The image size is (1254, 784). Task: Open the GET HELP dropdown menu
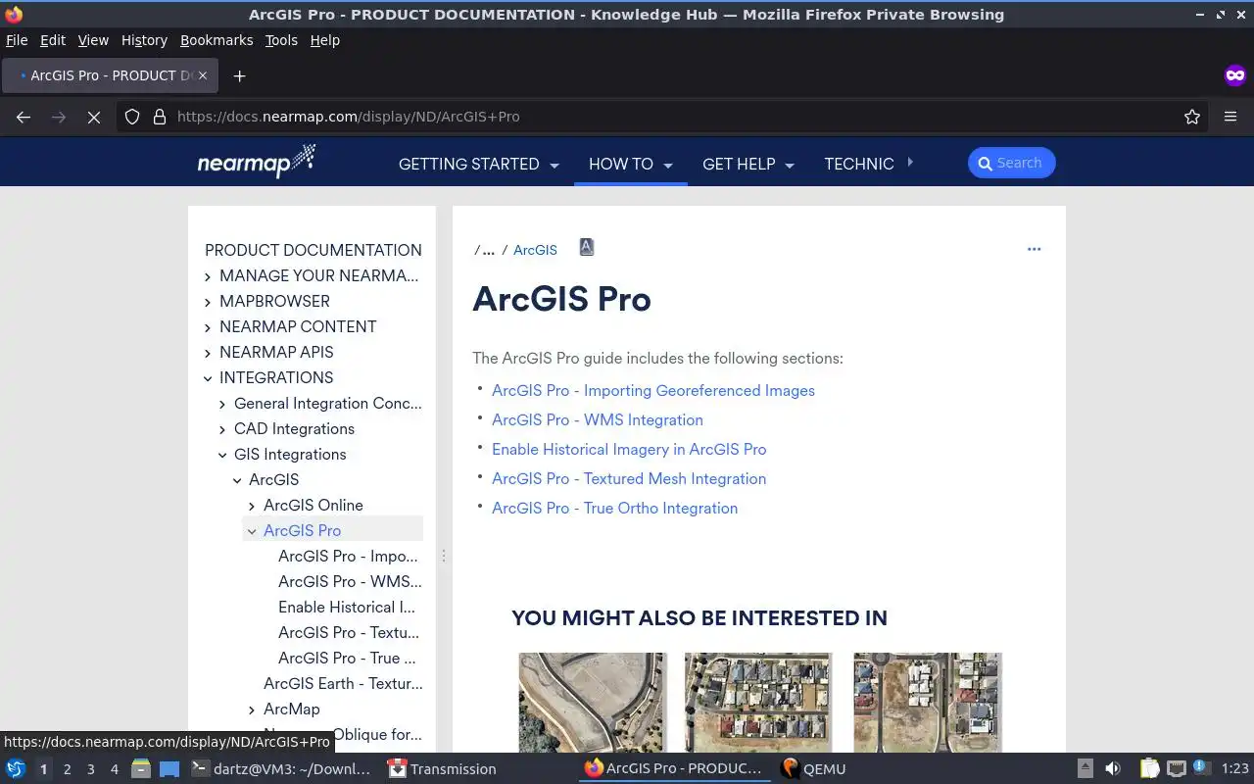coord(748,164)
